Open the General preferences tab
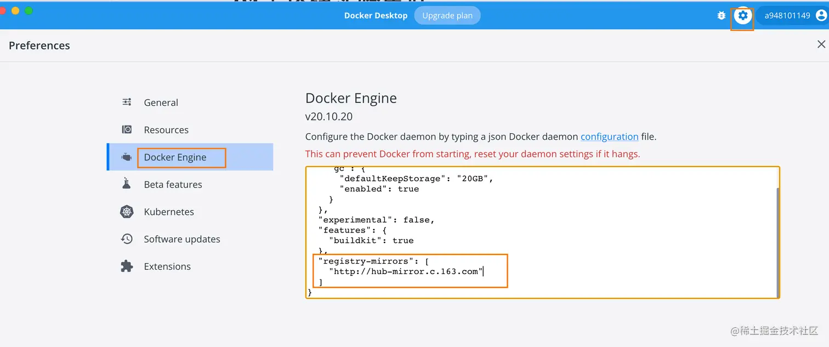829x347 pixels. click(161, 103)
